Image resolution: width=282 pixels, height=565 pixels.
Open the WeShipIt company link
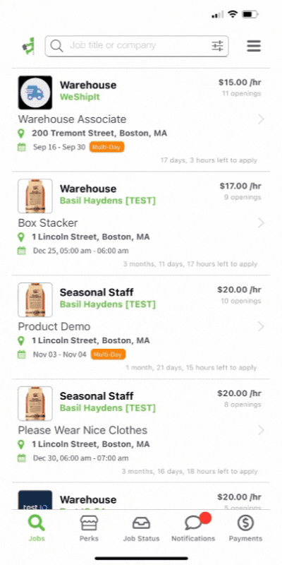pyautogui.click(x=80, y=97)
